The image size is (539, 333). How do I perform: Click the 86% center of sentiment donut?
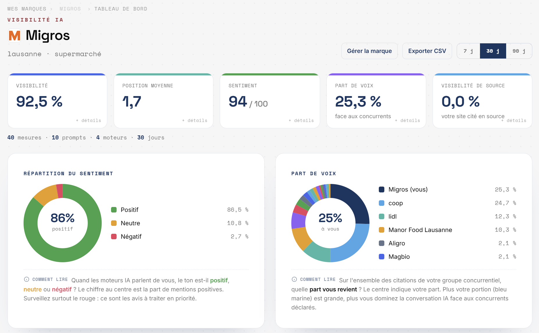[63, 218]
